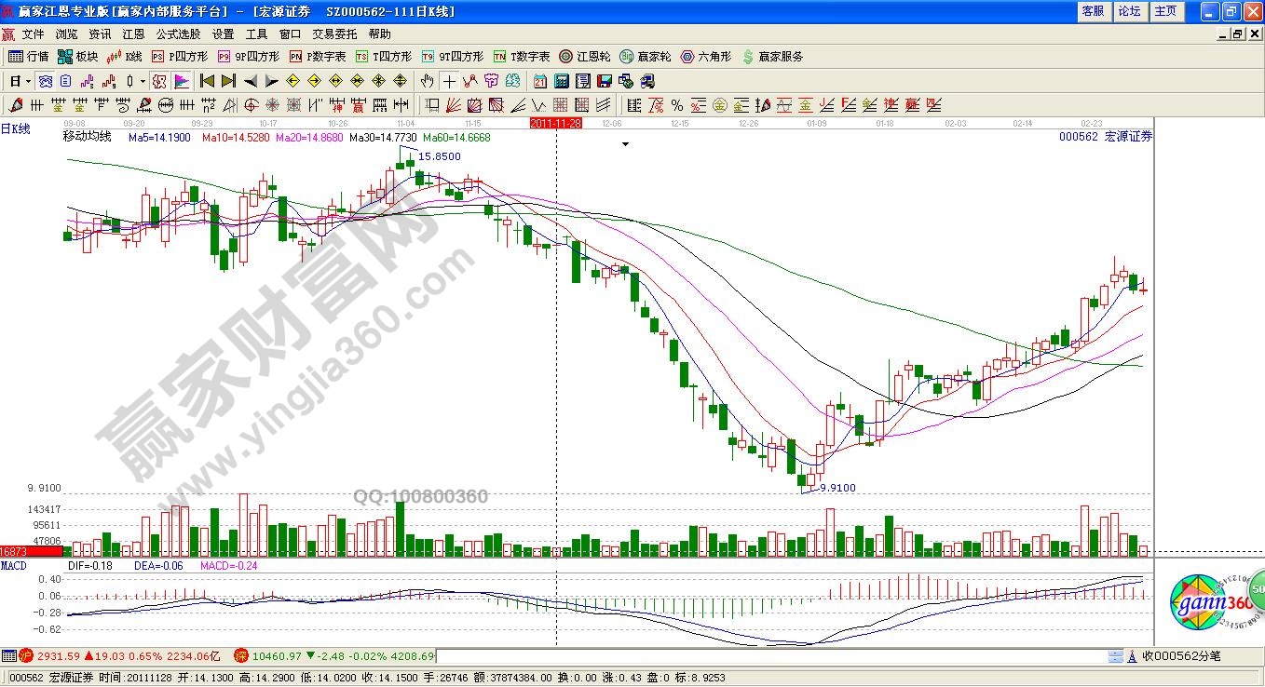This screenshot has height=687, width=1265.
Task: Open the 日 period dropdown arrow
Action: click(x=28, y=81)
